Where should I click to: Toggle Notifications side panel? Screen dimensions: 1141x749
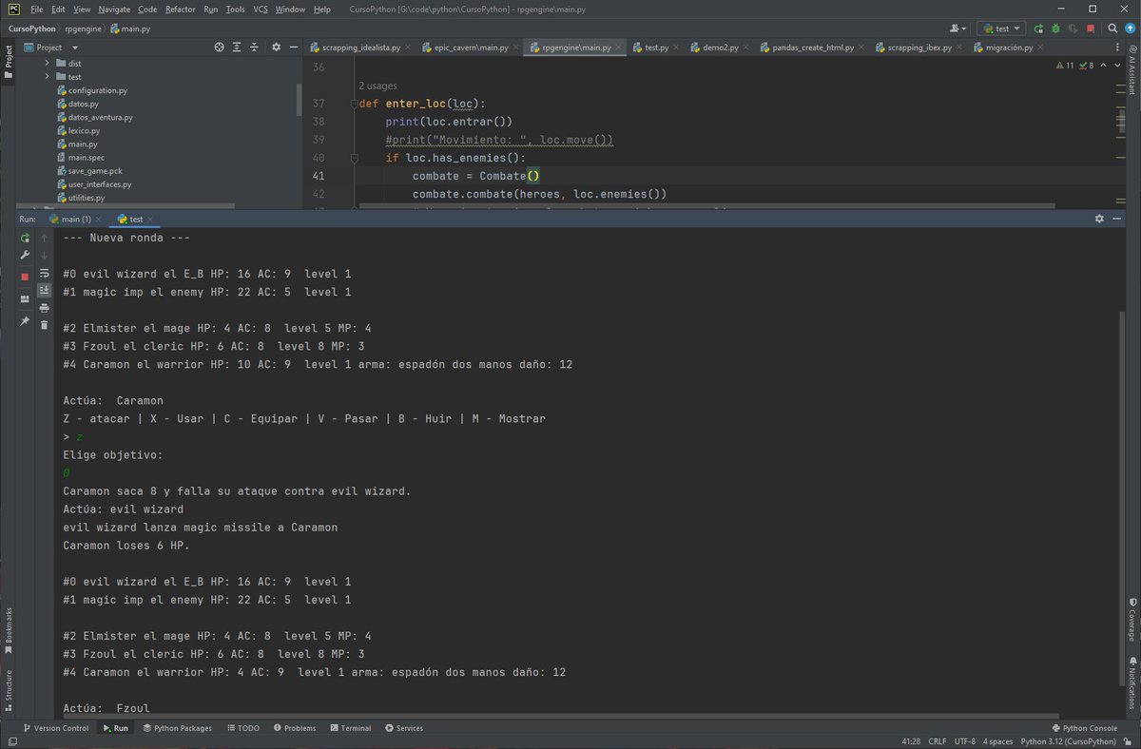pyautogui.click(x=1132, y=682)
